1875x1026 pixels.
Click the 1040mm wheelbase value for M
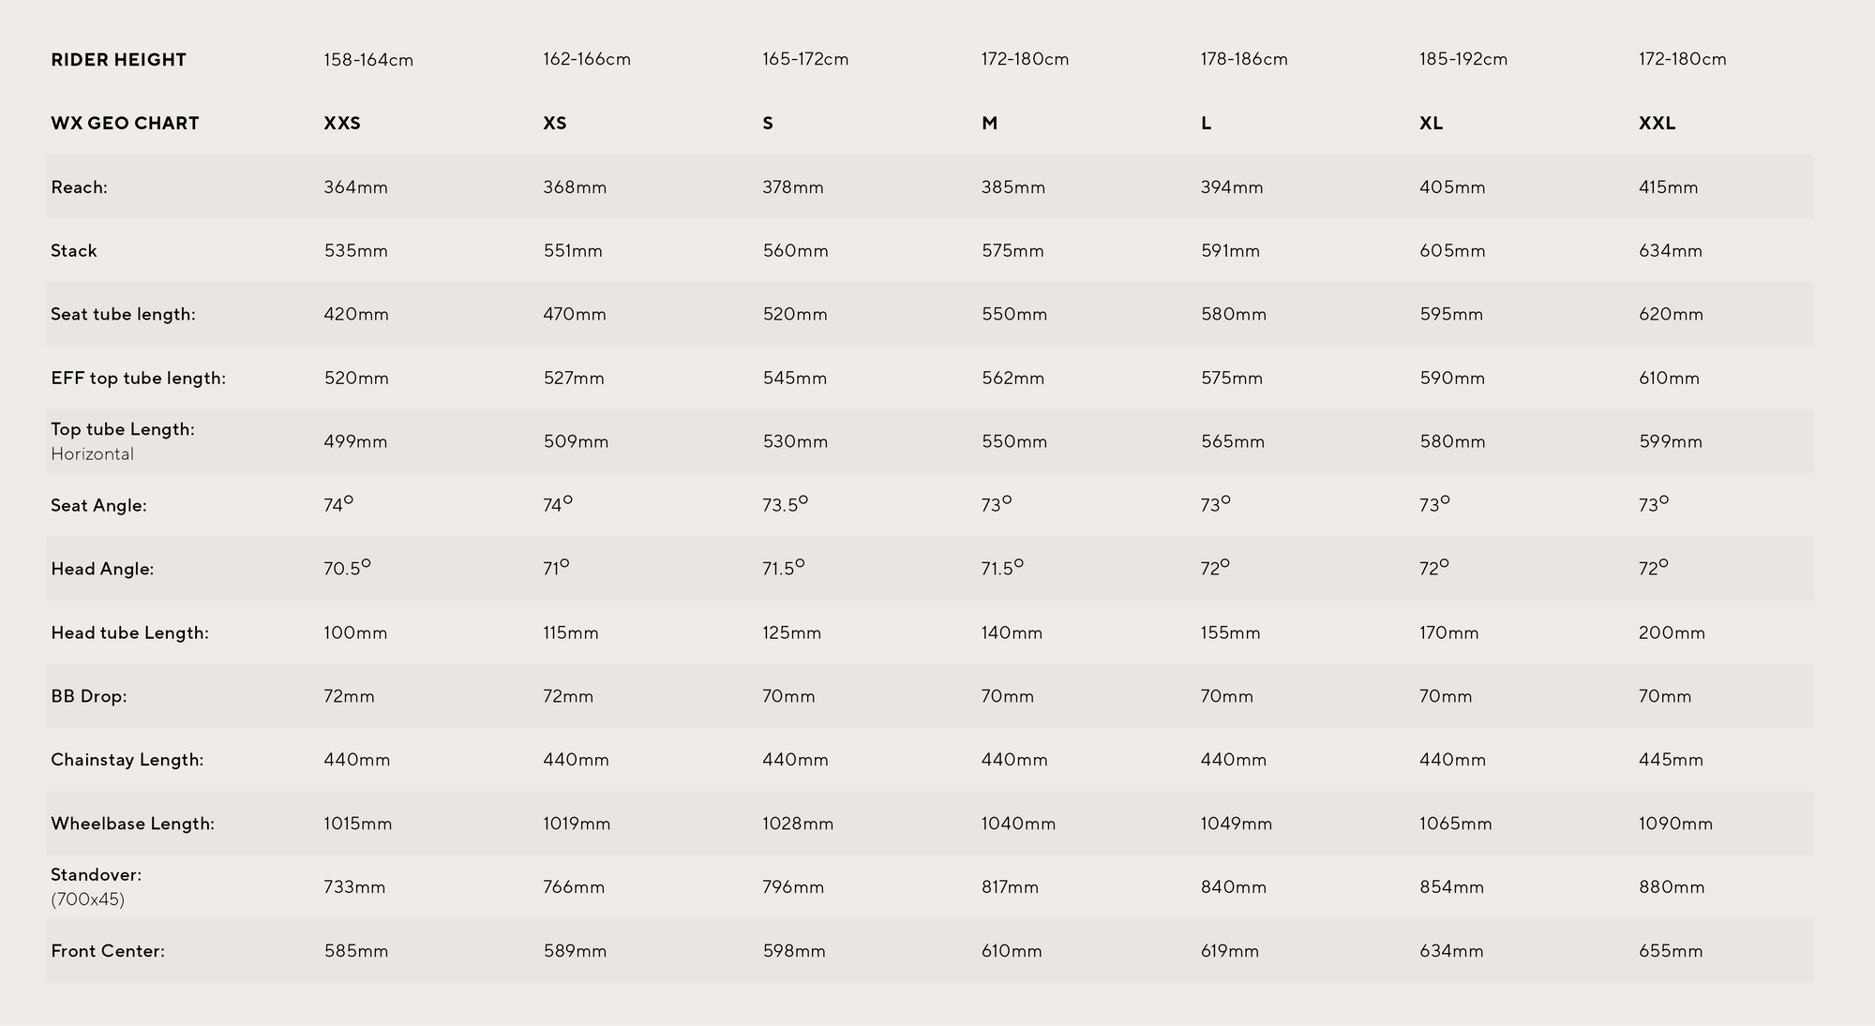[x=1018, y=824]
